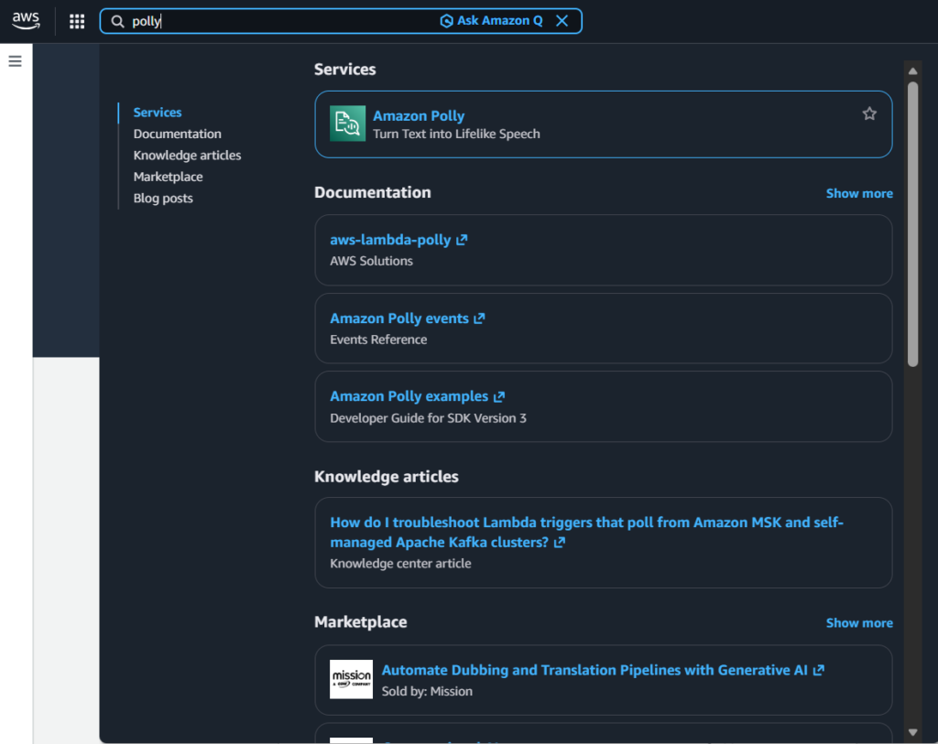This screenshot has width=938, height=744.
Task: Click the AWS logo home icon
Action: pyautogui.click(x=26, y=21)
